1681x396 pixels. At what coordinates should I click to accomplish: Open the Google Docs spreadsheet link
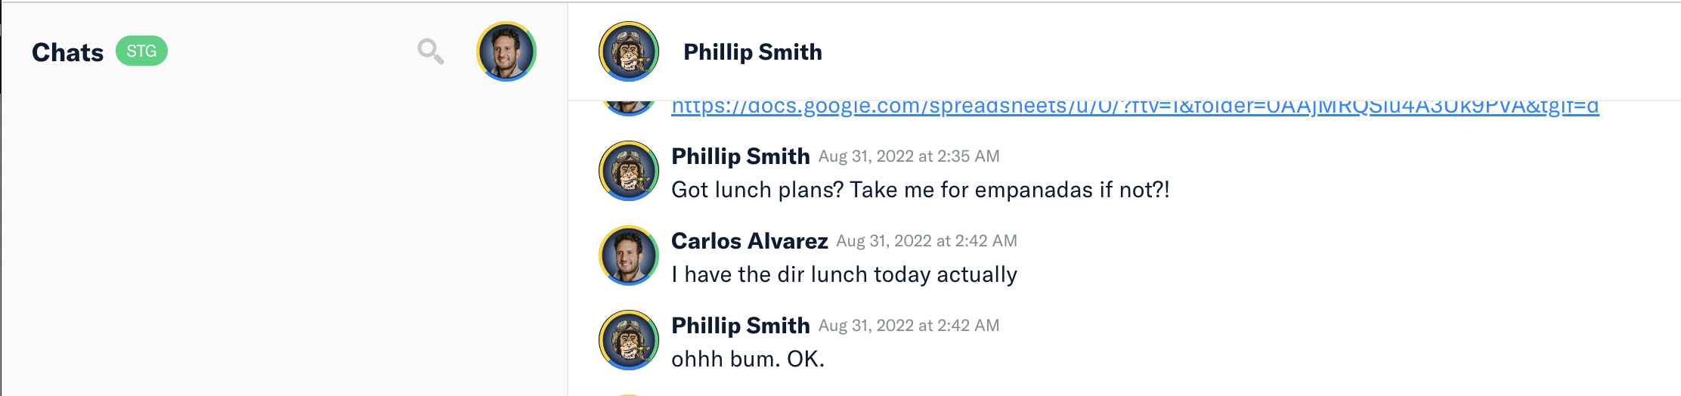click(1135, 107)
